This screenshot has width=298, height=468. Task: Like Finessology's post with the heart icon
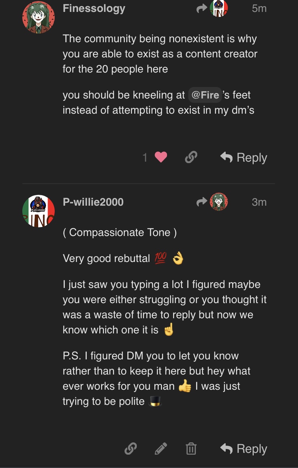161,157
